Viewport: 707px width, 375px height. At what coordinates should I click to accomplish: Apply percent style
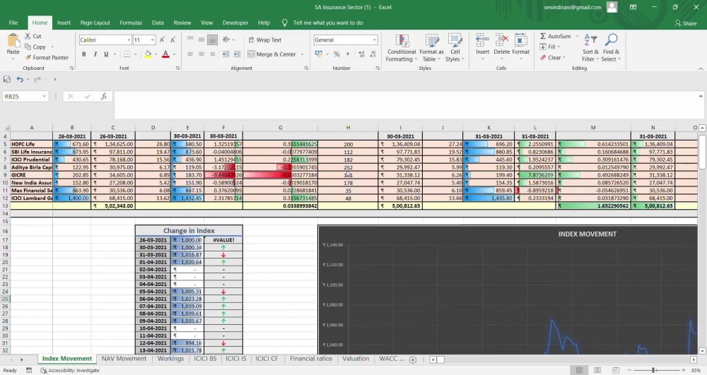pyautogui.click(x=337, y=54)
